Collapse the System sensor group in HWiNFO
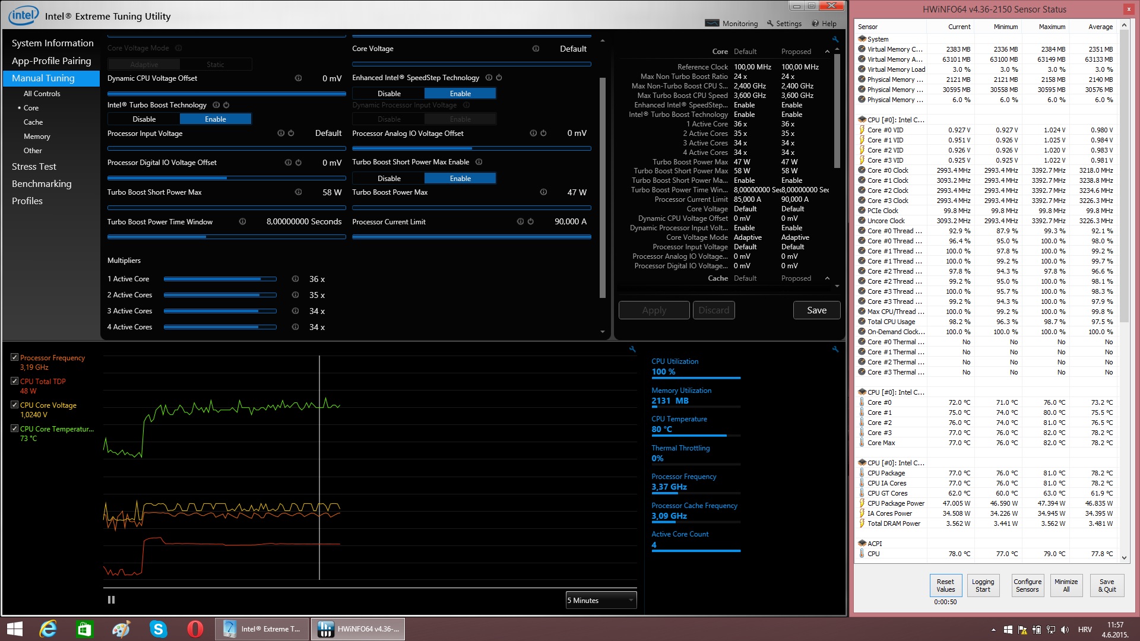Viewport: 1140px width, 641px height. tap(862, 39)
